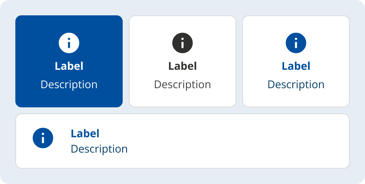This screenshot has width=365, height=184.
Task: Click the Description text in wide bottom card
Action: tap(99, 149)
